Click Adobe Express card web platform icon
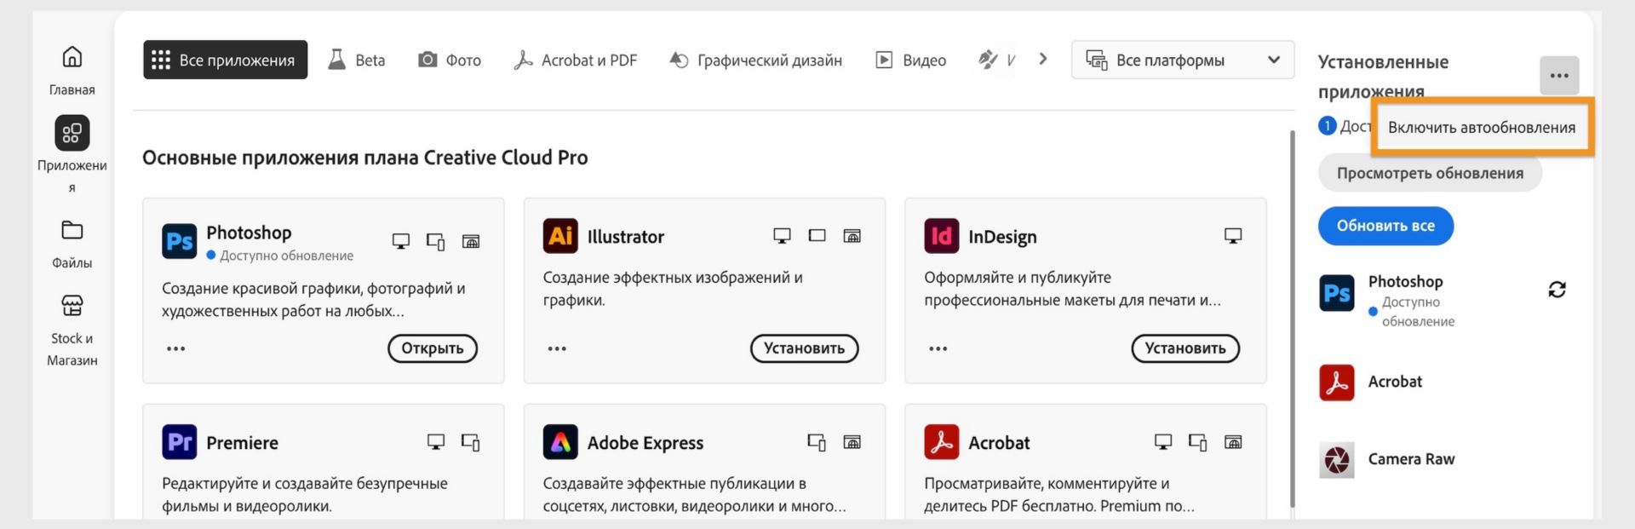The image size is (1635, 529). point(852,442)
